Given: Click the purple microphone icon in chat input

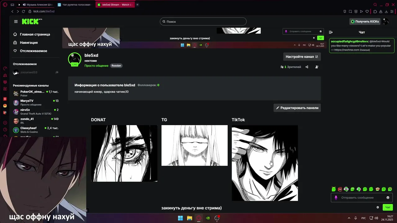Looking at the screenshot, I should (x=336, y=198).
